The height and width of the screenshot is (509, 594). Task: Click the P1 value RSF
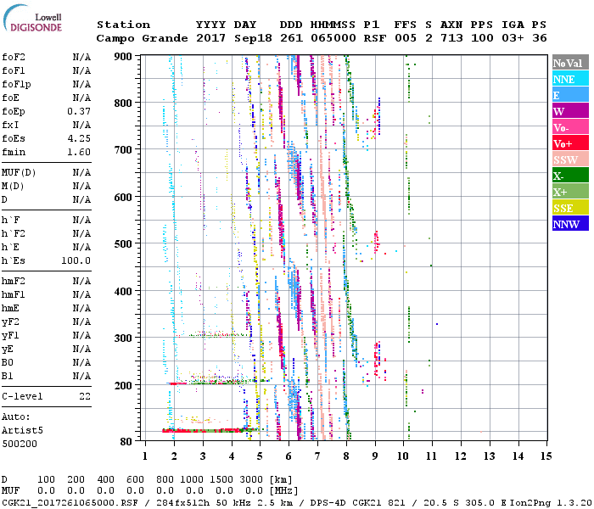click(375, 38)
